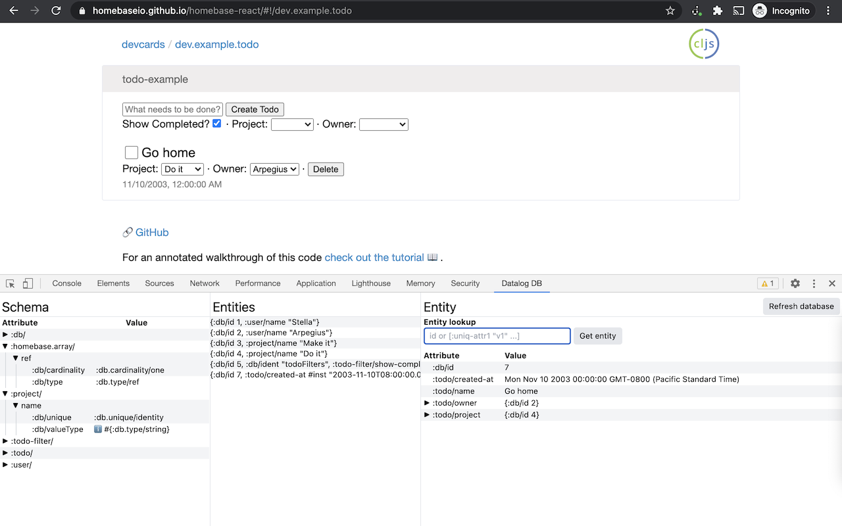The image size is (842, 526).
Task: Open the DevTools three-dot menu
Action: 814,283
